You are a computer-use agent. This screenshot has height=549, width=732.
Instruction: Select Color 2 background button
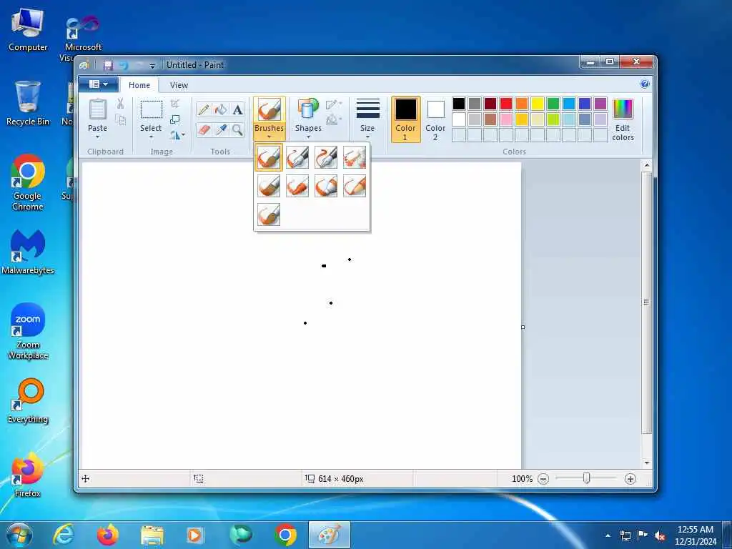click(435, 119)
